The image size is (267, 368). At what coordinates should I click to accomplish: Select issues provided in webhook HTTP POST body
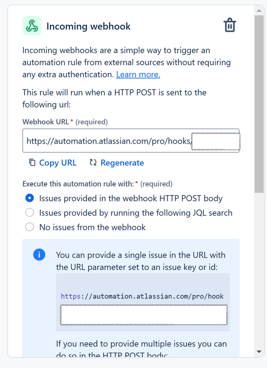pyautogui.click(x=29, y=198)
